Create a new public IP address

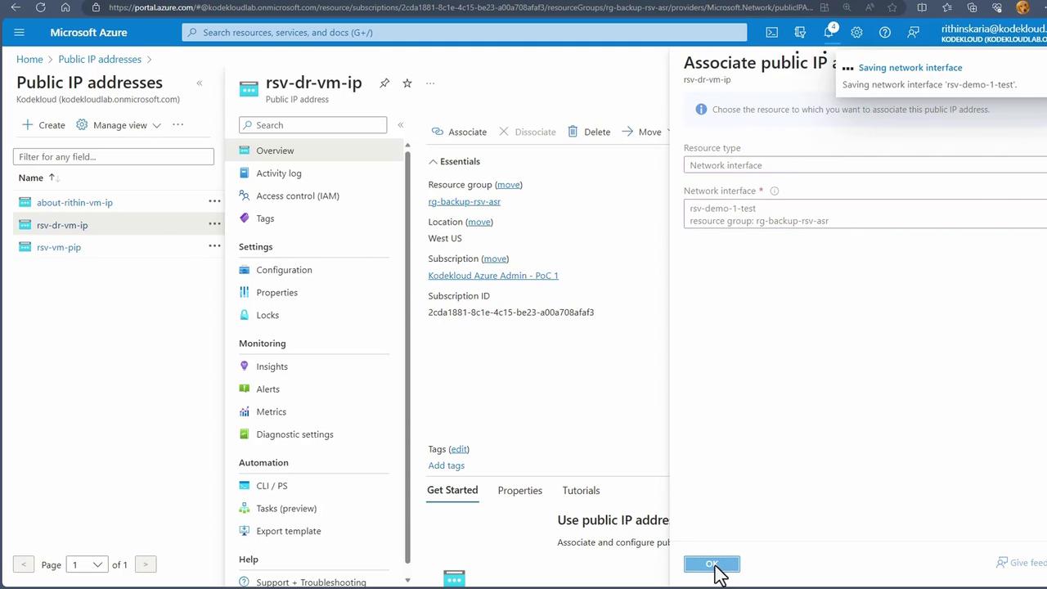43,125
